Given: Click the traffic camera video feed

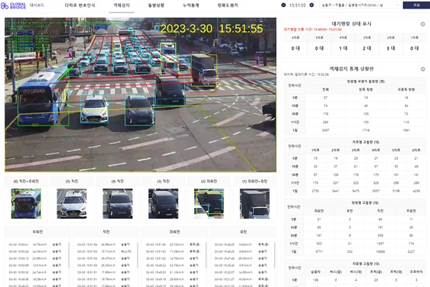Looking at the screenshot, I should click(140, 95).
